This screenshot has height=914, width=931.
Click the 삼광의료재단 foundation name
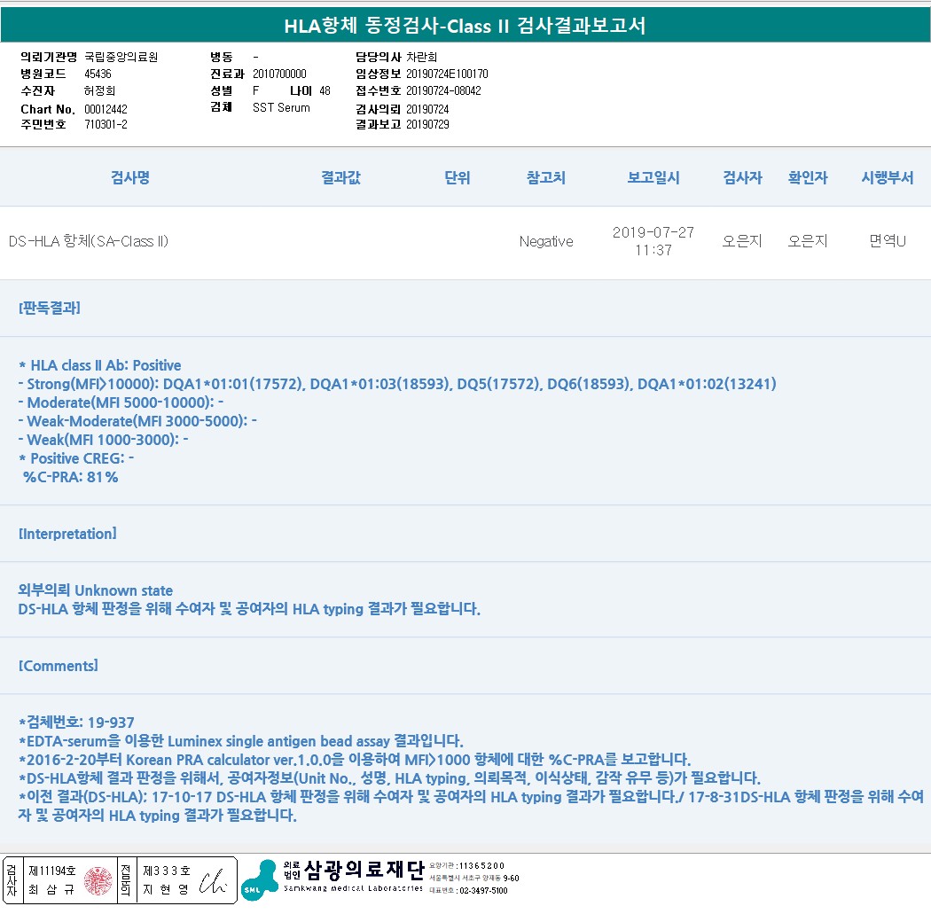[364, 870]
